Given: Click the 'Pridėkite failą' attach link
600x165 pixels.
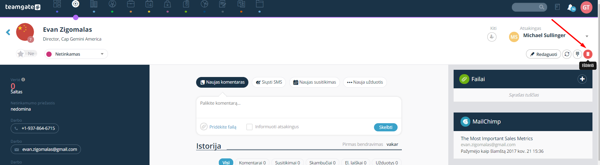Looking at the screenshot, I should (223, 127).
